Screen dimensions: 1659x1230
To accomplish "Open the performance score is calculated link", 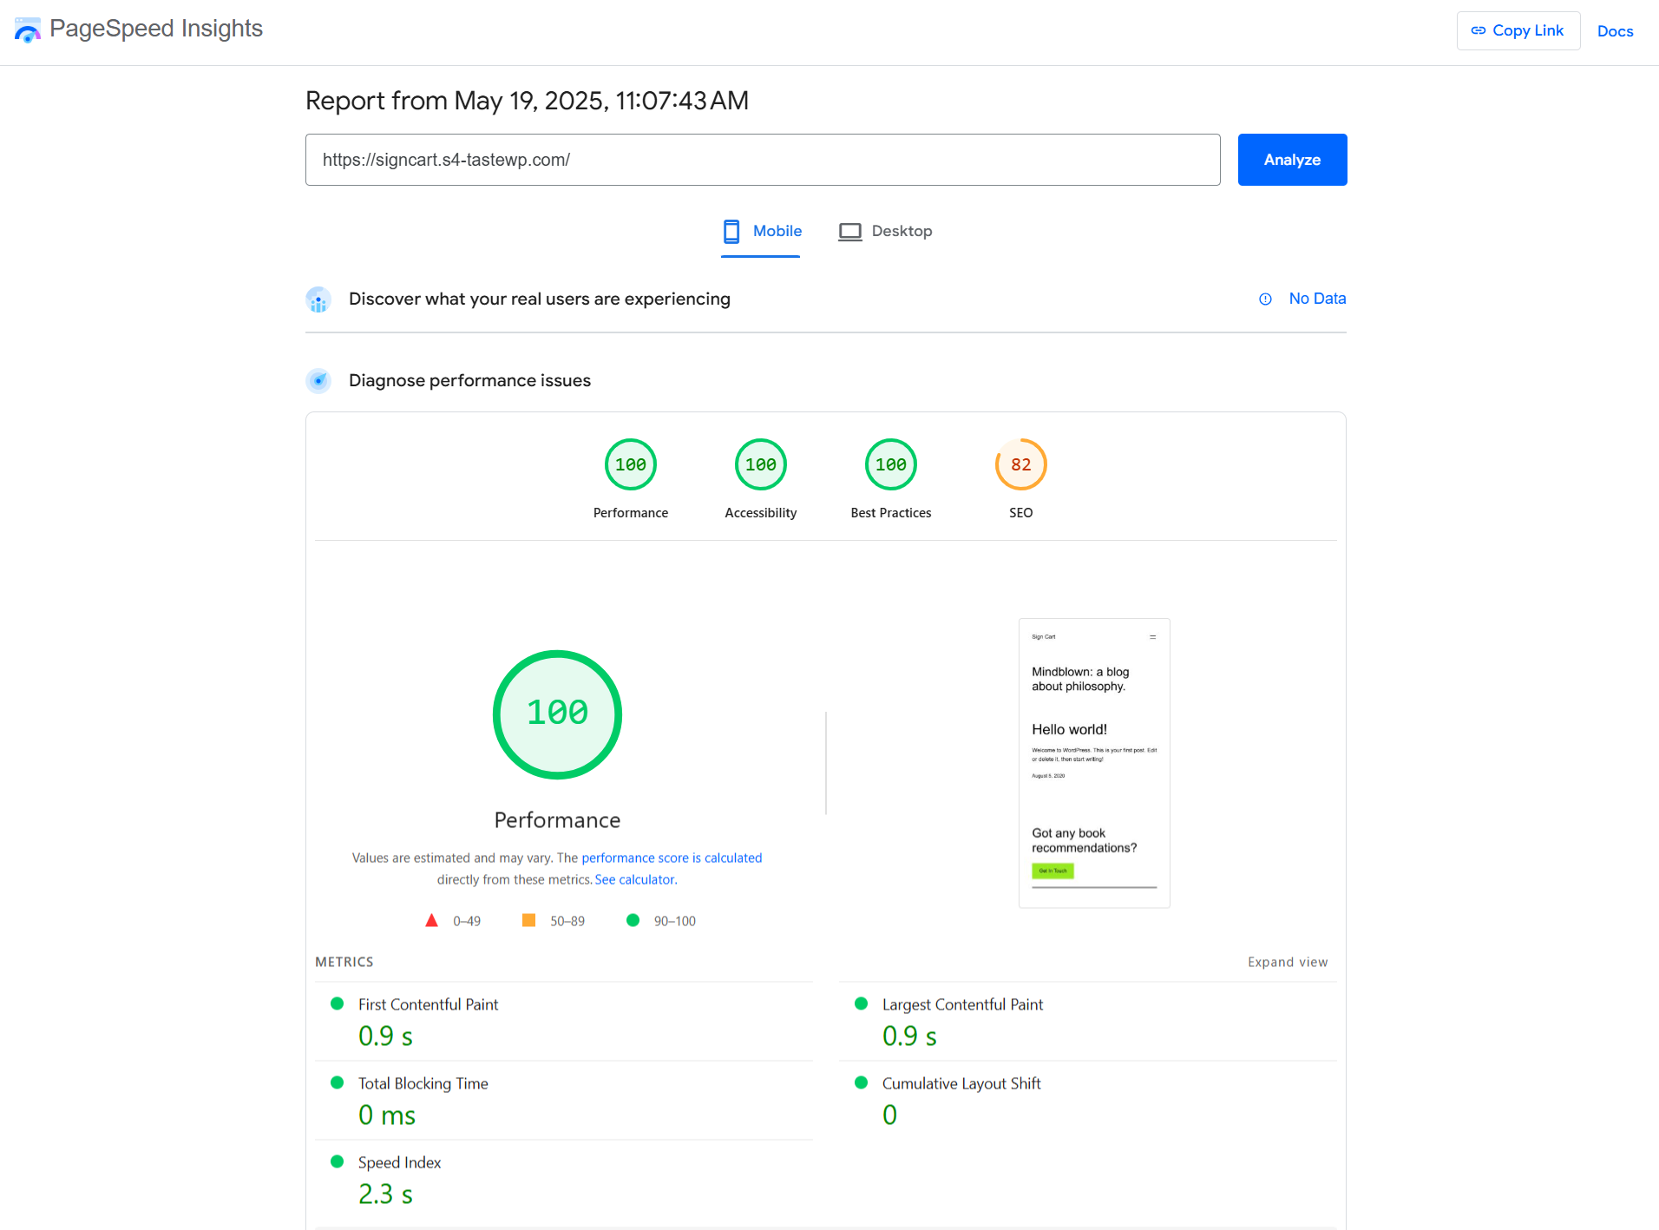I will pyautogui.click(x=672, y=858).
